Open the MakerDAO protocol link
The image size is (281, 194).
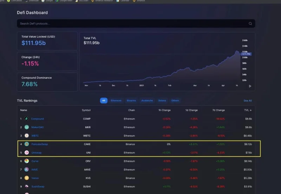pos(37,127)
